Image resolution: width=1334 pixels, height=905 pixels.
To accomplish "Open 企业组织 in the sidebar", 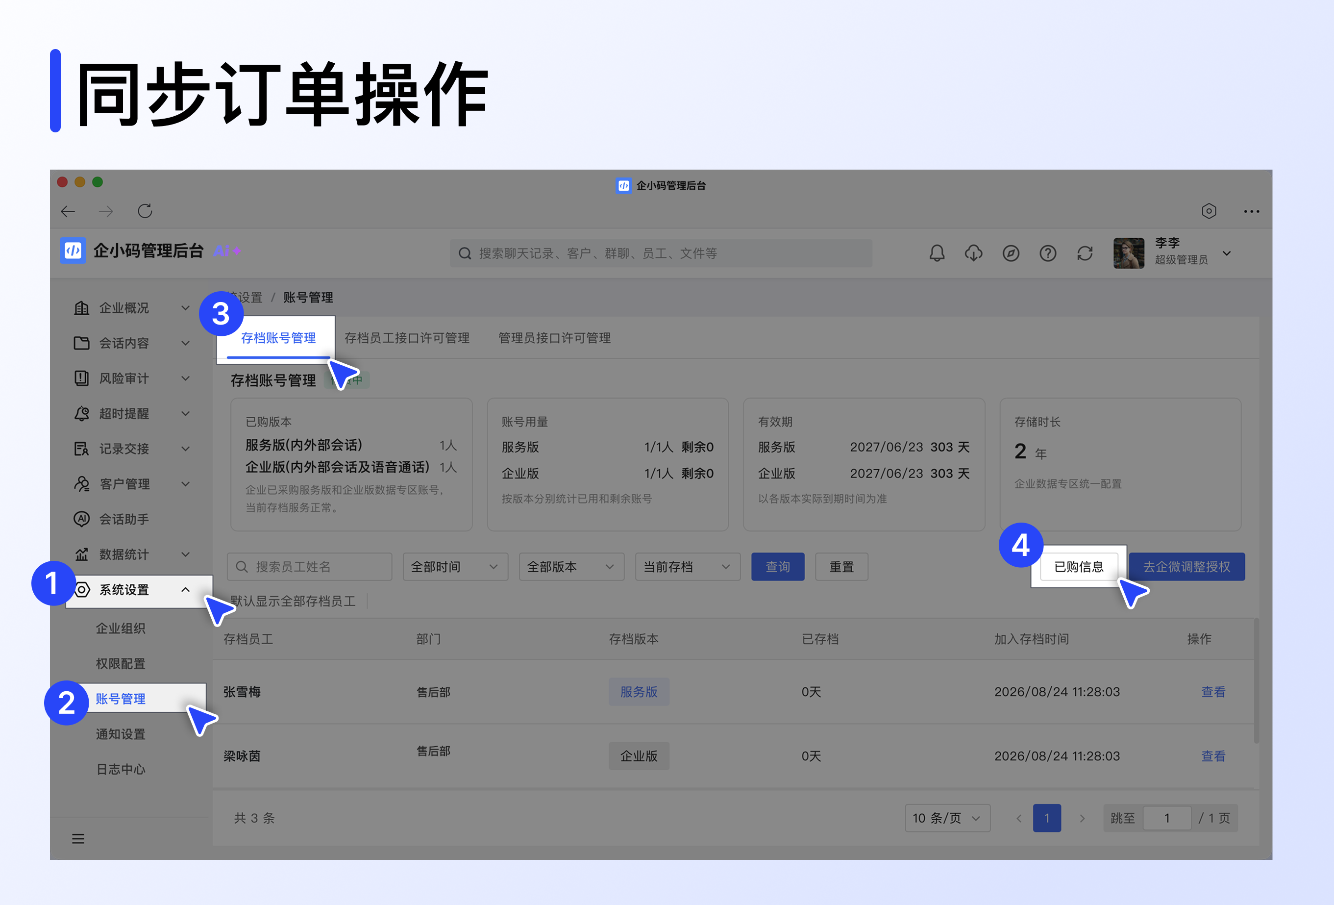I will point(121,628).
